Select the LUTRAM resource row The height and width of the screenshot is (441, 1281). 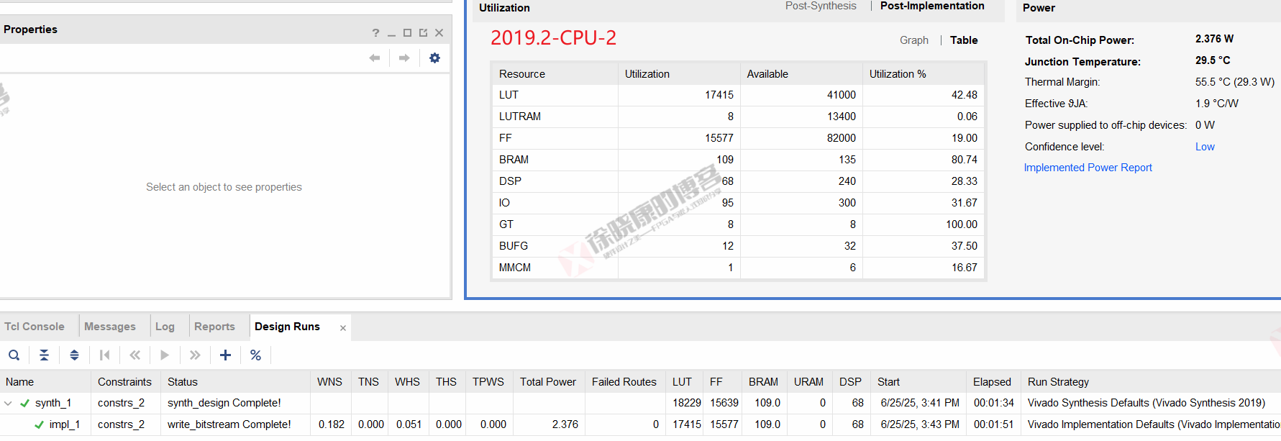(x=738, y=117)
